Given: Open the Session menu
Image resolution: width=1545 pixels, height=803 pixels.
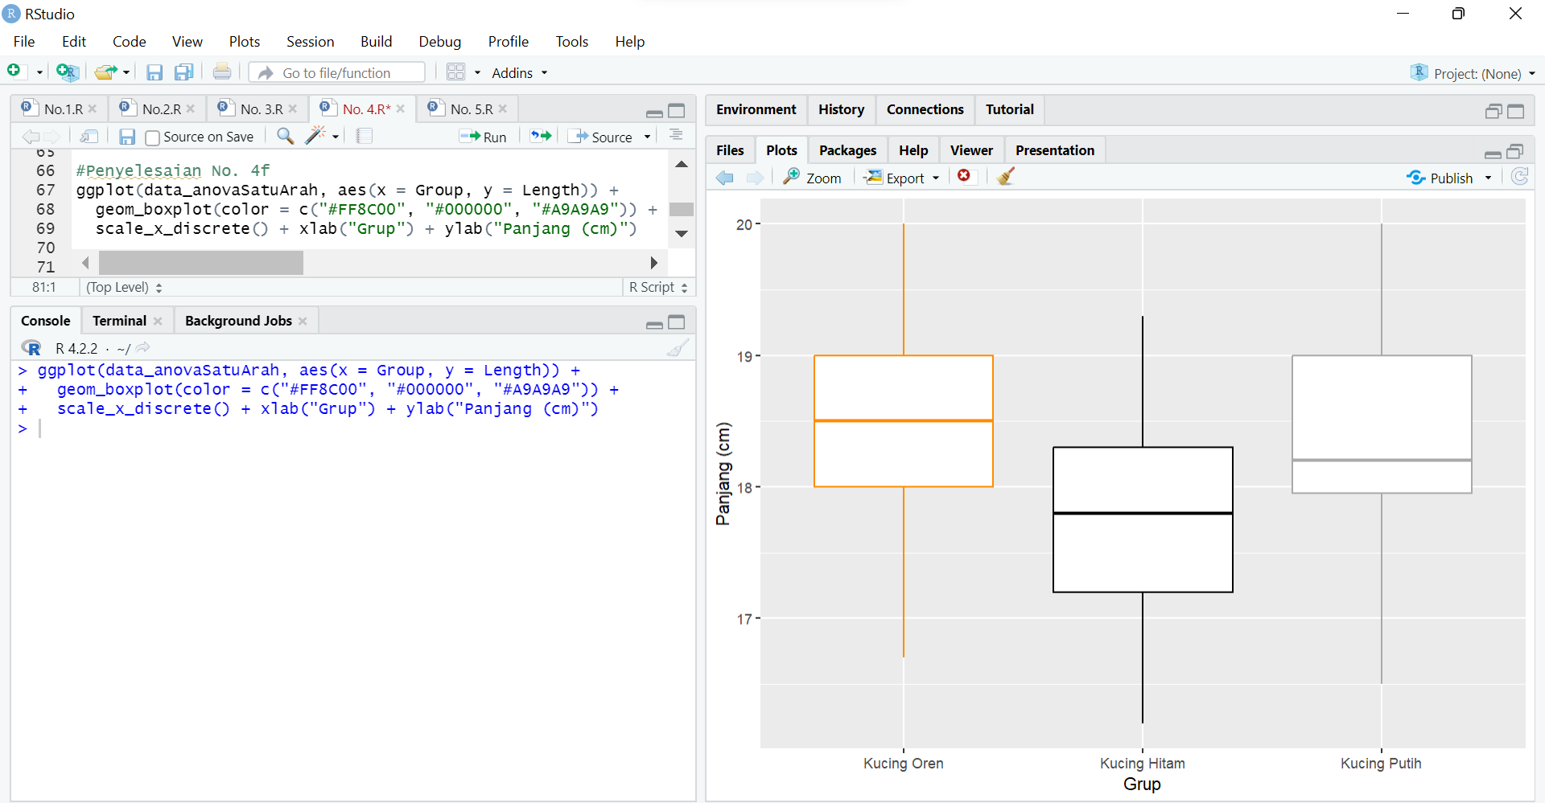Looking at the screenshot, I should point(311,41).
